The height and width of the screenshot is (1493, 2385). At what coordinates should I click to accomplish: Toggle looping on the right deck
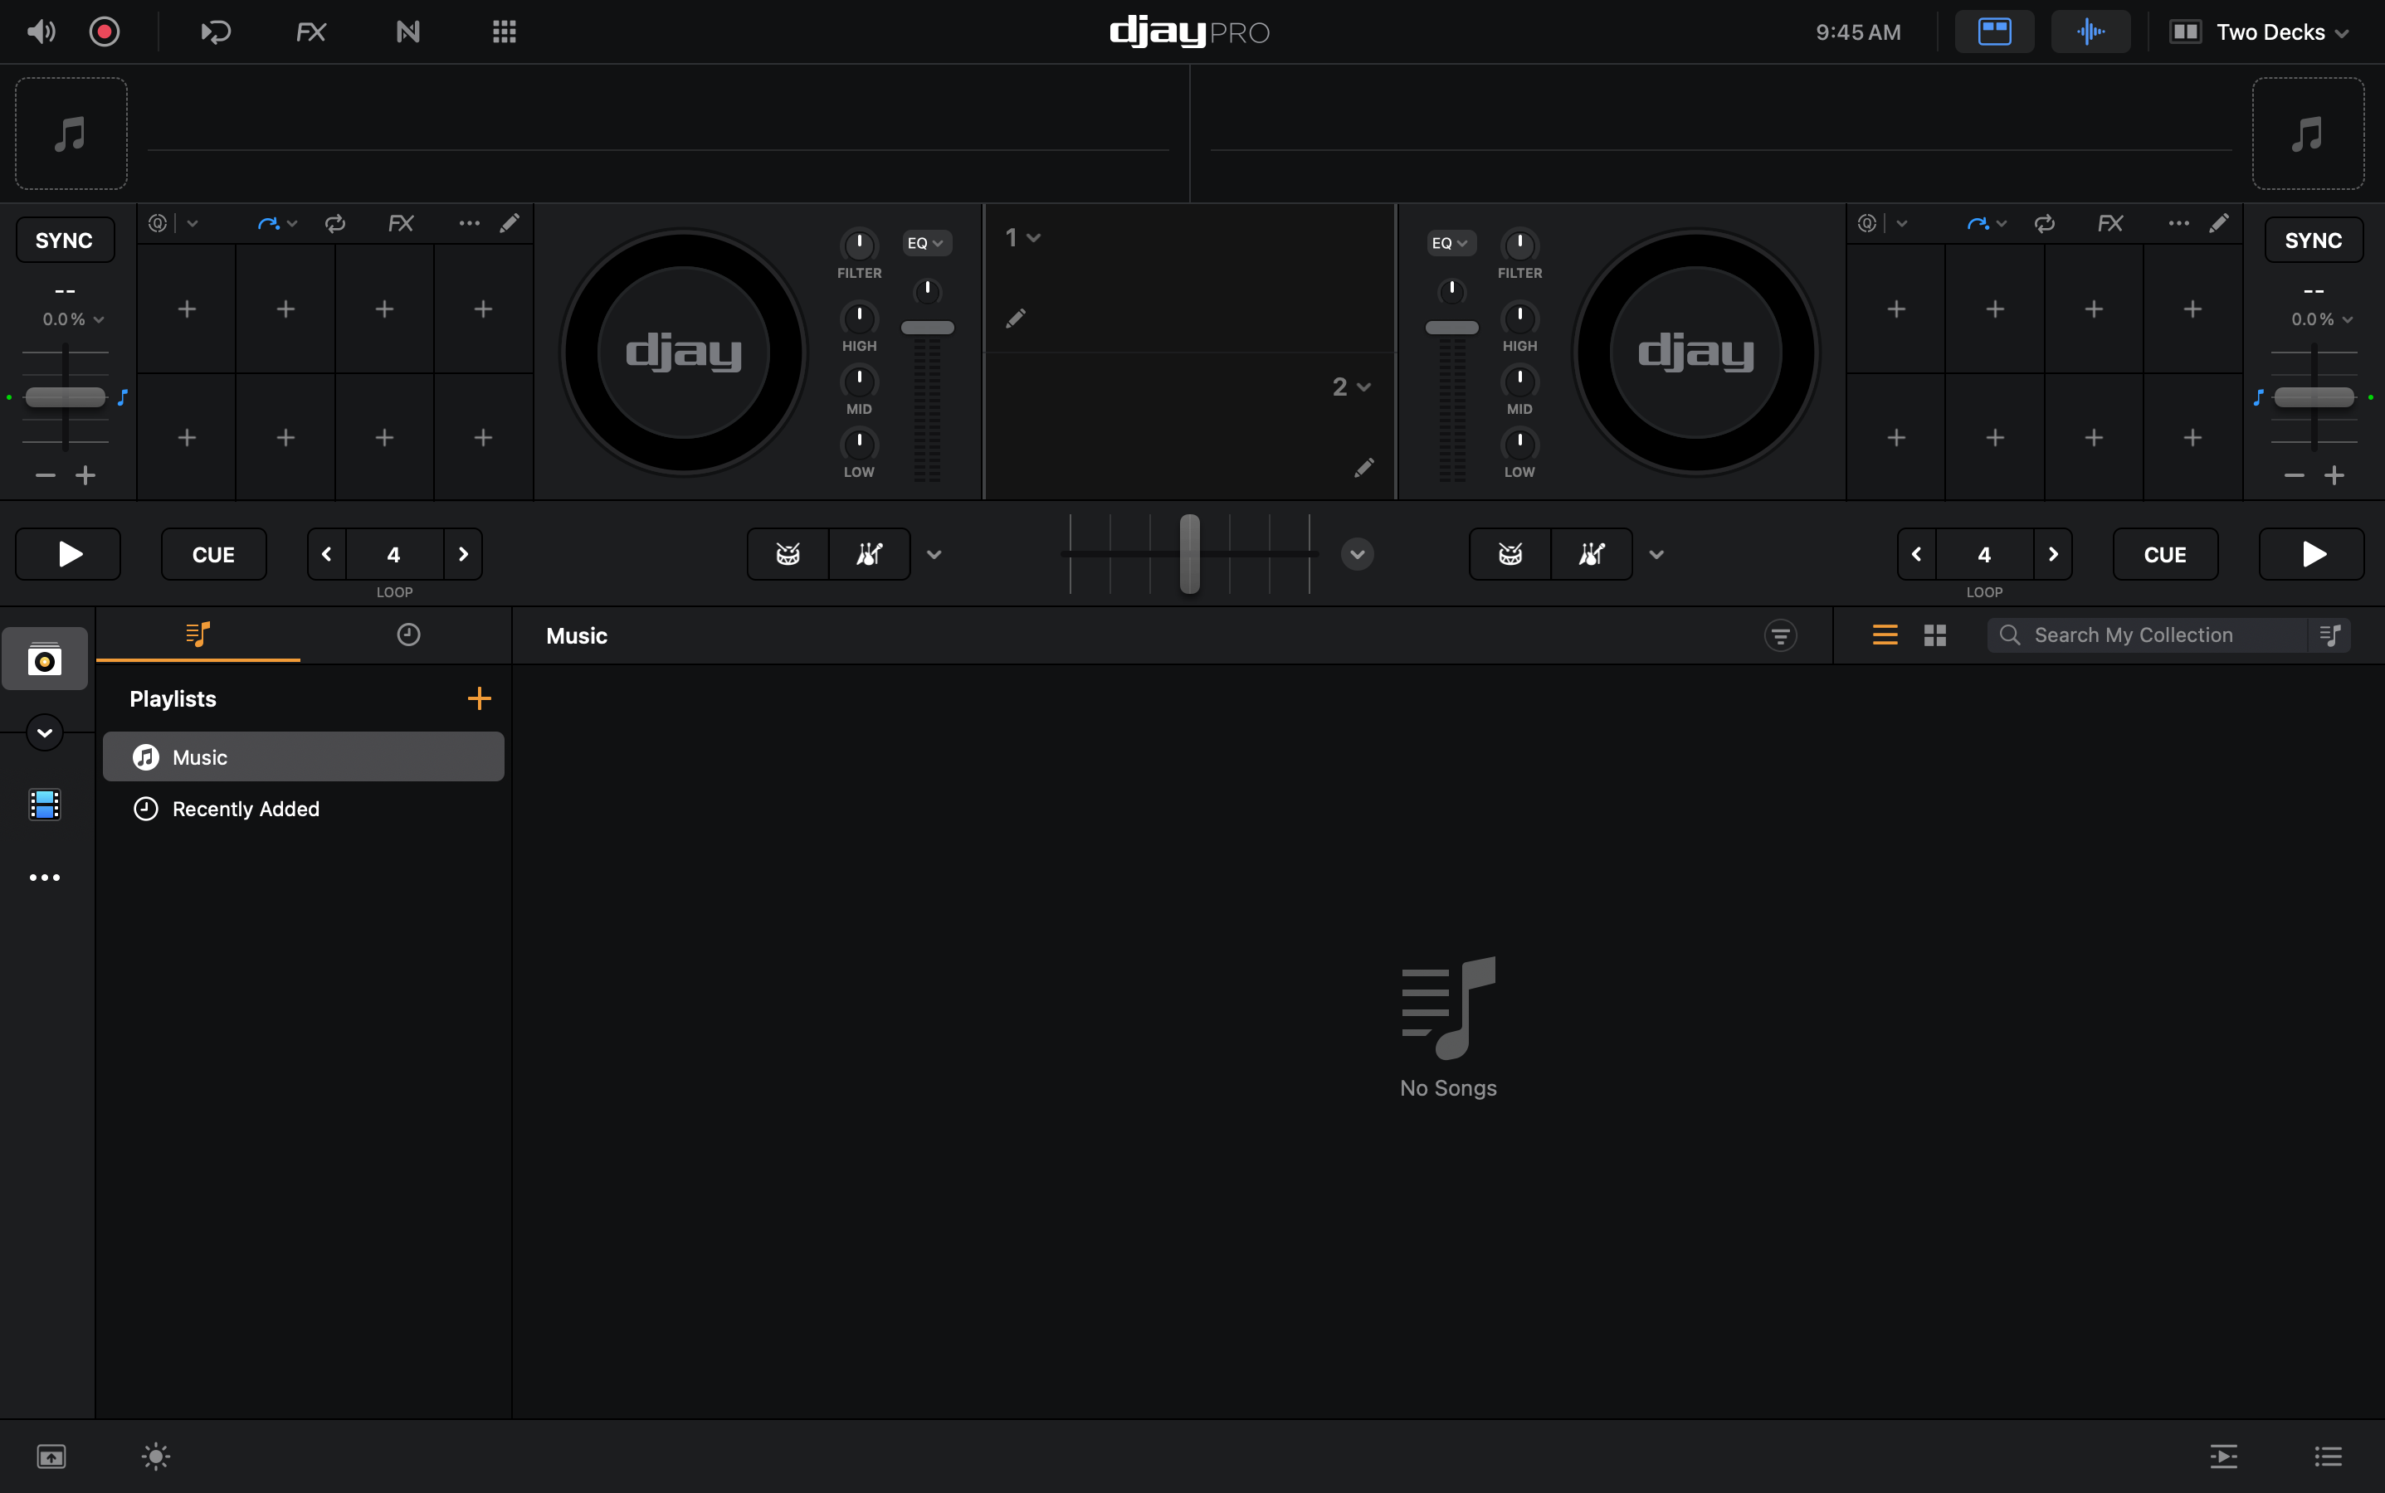click(x=2044, y=223)
